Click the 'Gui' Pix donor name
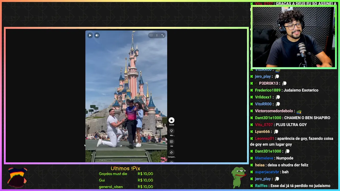The width and height of the screenshot is (340, 191). point(102,180)
